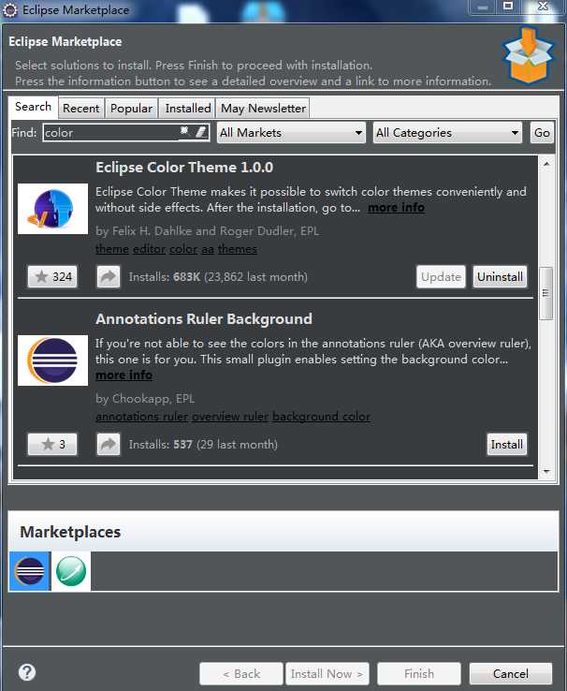
Task: Click the 'annotations ruler' tag link
Action: tap(142, 417)
